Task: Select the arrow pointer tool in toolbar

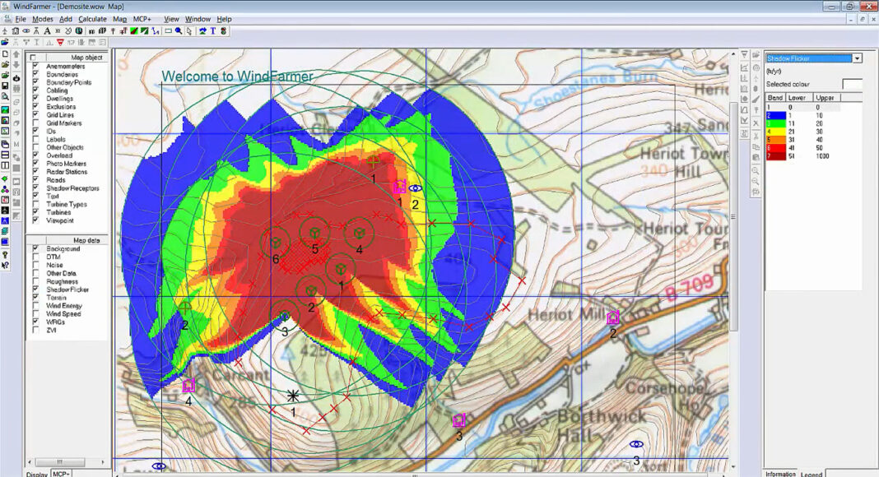Action: 189,31
